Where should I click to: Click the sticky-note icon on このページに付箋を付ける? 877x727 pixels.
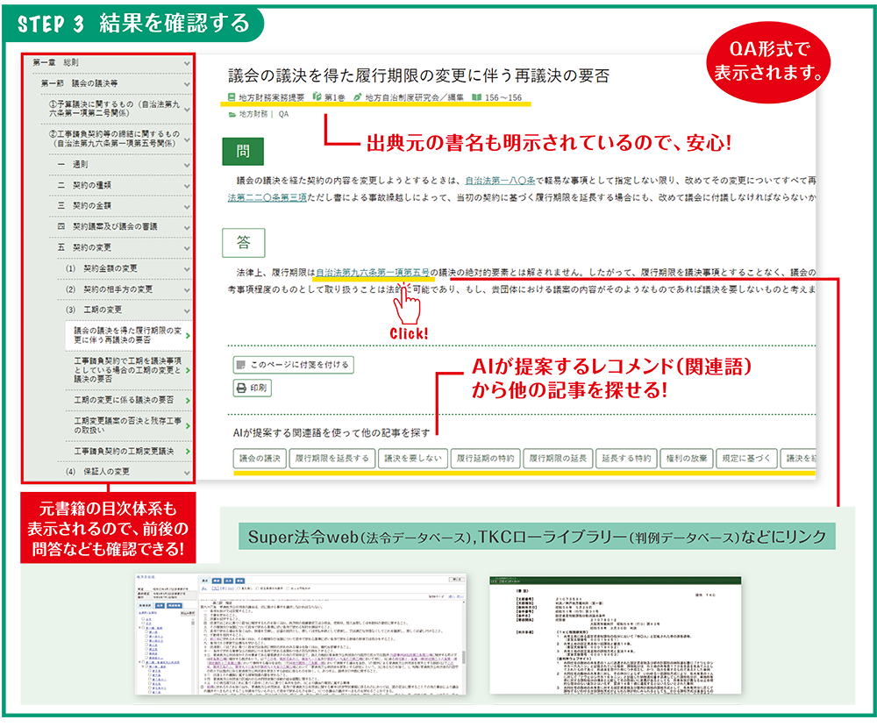pyautogui.click(x=242, y=365)
